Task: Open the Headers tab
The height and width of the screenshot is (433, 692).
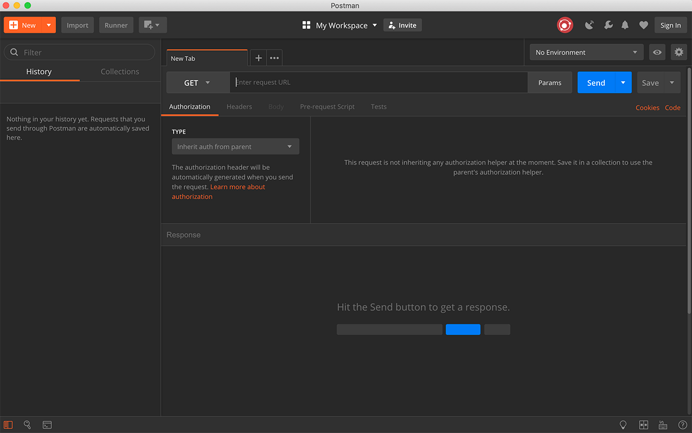Action: point(239,106)
